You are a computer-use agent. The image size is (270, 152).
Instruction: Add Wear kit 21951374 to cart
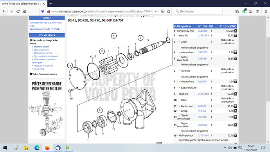pyautogui.click(x=236, y=36)
